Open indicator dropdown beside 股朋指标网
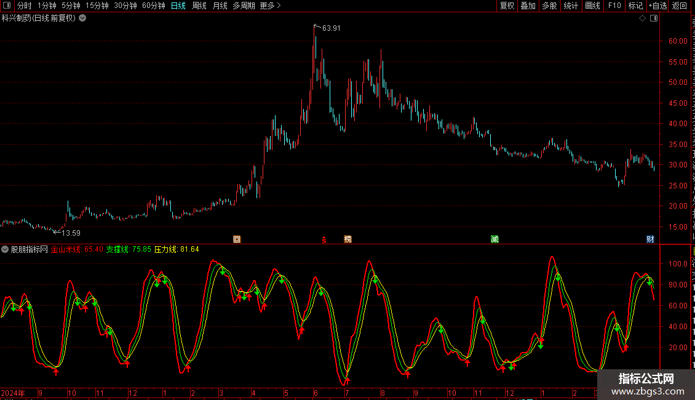This screenshot has height=400, width=695. point(5,249)
